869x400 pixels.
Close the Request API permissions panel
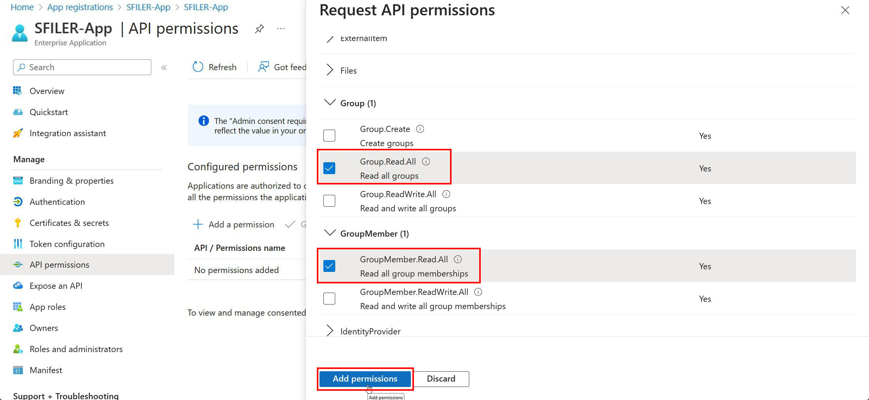point(845,10)
